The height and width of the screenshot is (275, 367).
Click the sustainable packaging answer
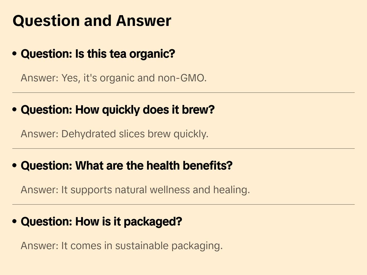click(x=121, y=246)
